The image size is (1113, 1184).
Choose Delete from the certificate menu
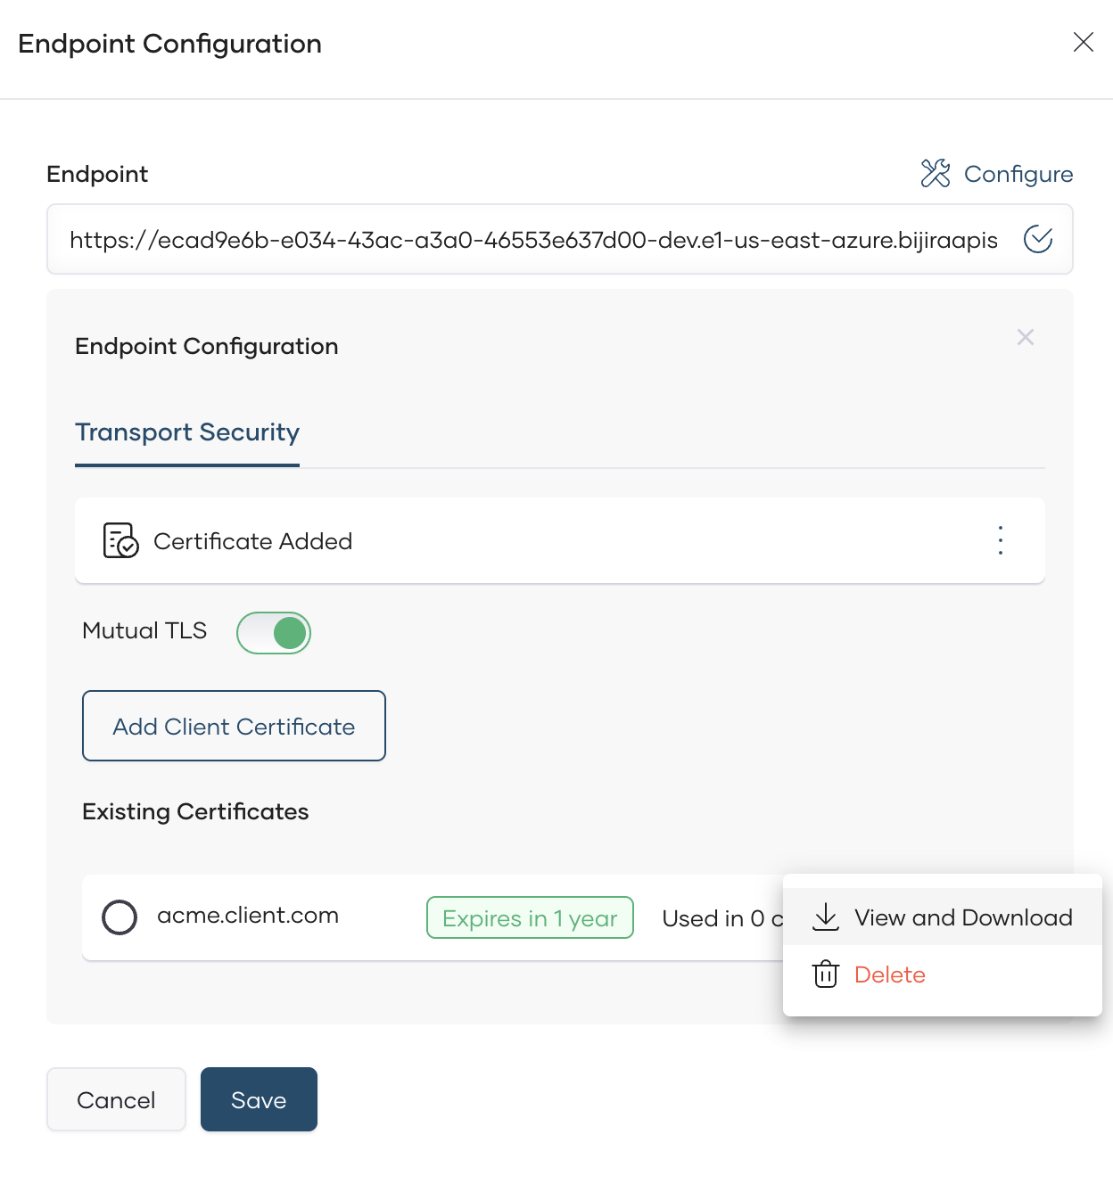[889, 974]
